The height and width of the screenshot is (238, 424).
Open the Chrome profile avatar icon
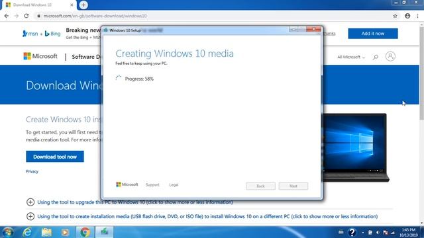407,16
